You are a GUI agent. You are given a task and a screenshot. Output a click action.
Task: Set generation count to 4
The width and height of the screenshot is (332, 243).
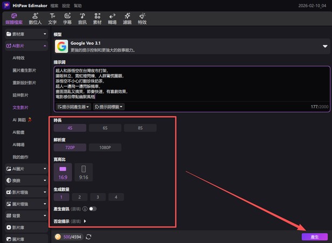pyautogui.click(x=116, y=197)
